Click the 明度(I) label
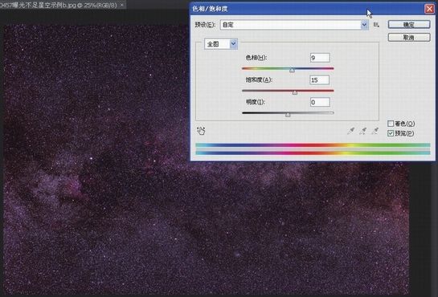The width and height of the screenshot is (438, 297). [x=256, y=102]
